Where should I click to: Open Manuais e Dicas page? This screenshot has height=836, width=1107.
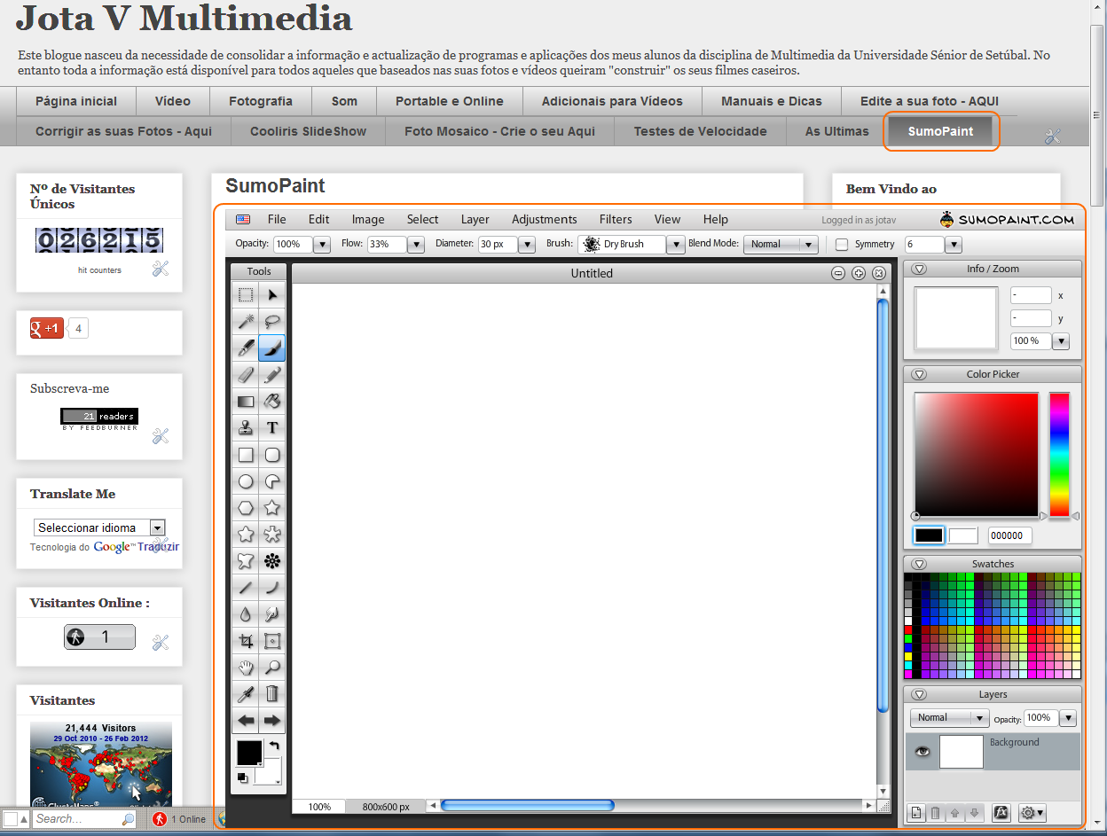[x=772, y=101]
